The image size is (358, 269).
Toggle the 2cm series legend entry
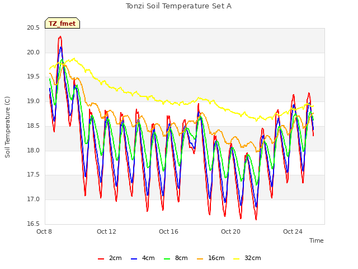coord(110,258)
